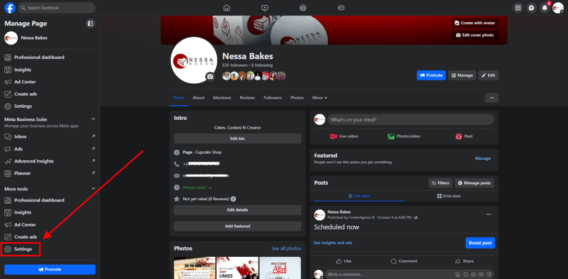Open the Notifications bell

(x=545, y=8)
